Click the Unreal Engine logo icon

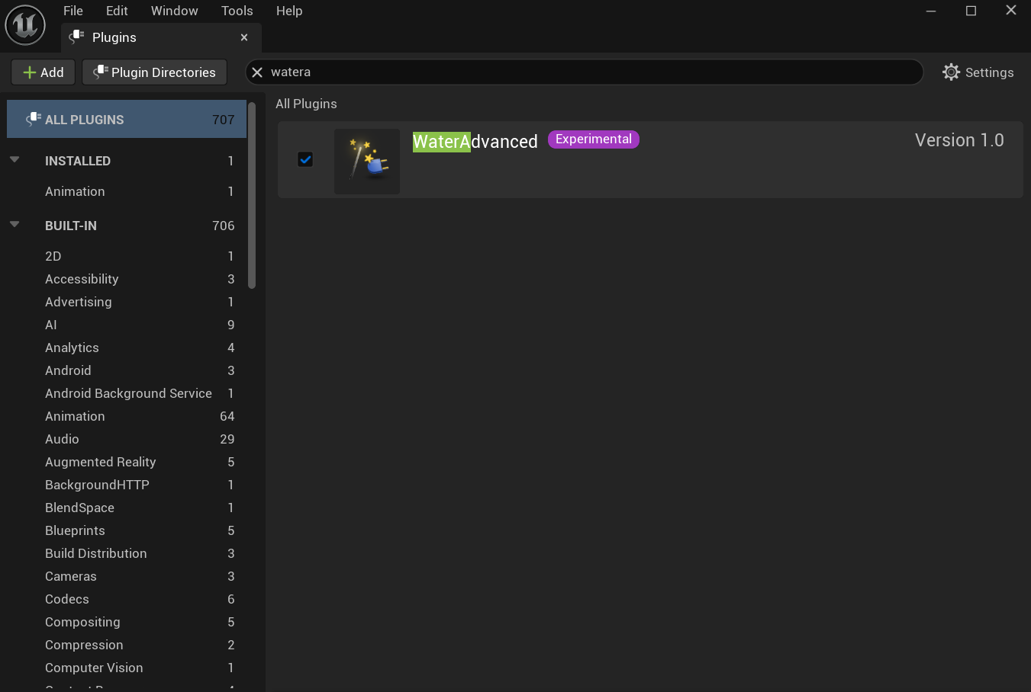[25, 25]
